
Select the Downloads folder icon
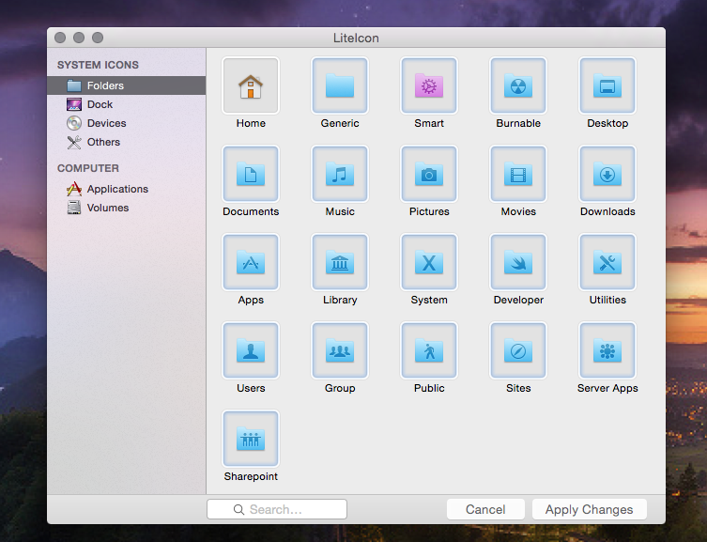point(607,174)
